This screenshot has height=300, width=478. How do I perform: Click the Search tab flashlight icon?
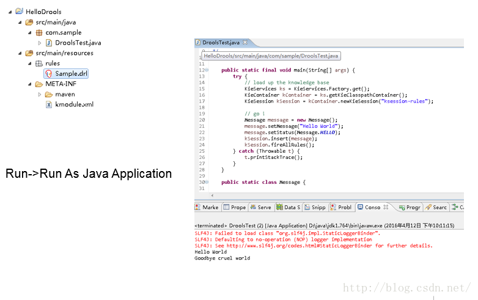click(x=428, y=207)
